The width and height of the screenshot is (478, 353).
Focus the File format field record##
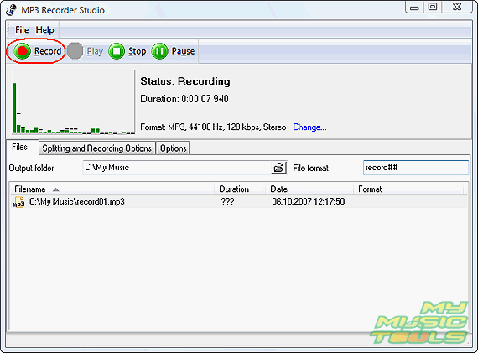(416, 168)
